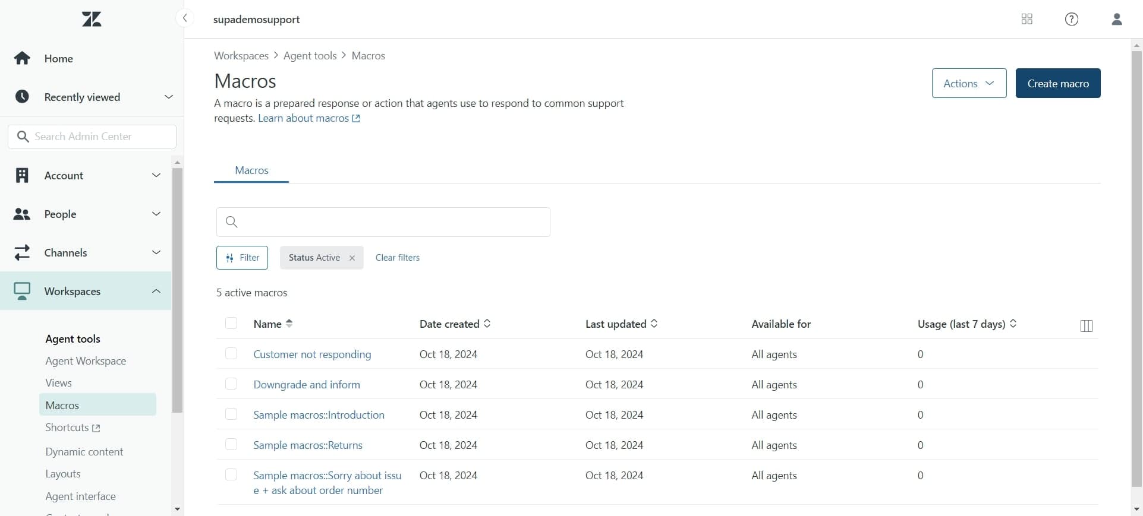This screenshot has height=516, width=1143.
Task: Collapse the Workspaces section chevron
Action: point(156,291)
